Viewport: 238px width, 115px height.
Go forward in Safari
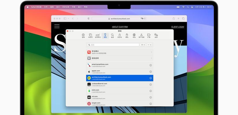(x=77, y=18)
